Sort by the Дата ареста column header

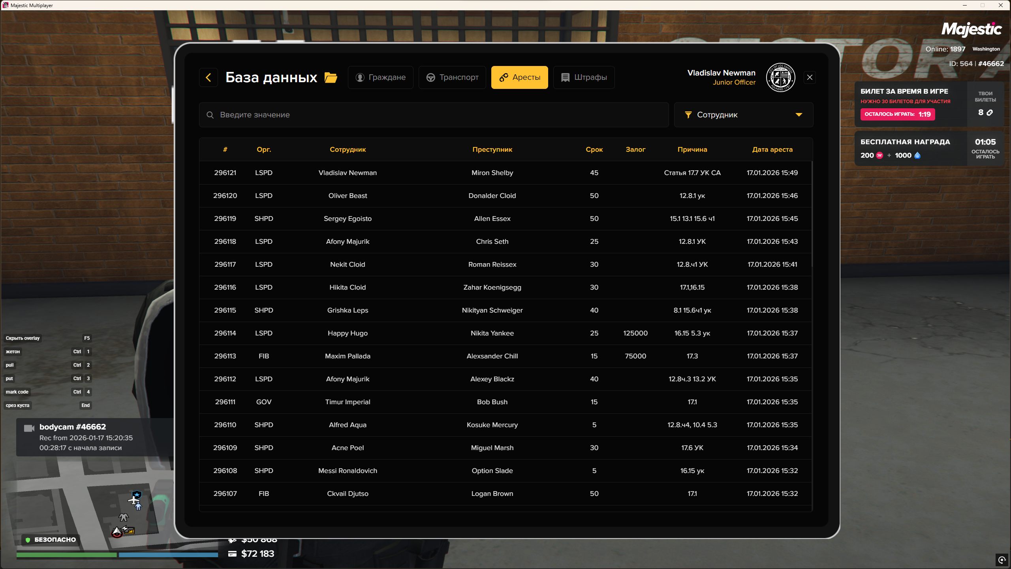tap(772, 149)
